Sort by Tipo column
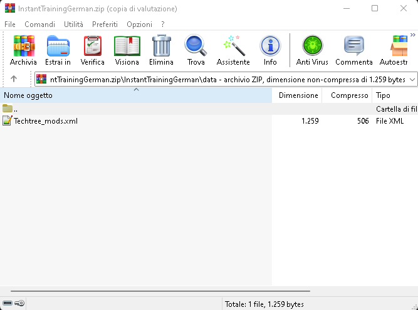 point(395,95)
